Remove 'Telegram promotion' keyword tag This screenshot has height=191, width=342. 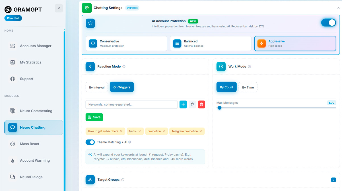coord(201,131)
